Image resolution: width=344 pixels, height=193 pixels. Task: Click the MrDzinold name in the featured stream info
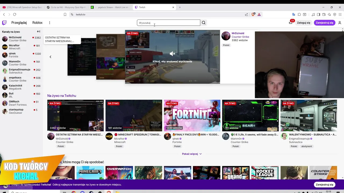[238, 33]
